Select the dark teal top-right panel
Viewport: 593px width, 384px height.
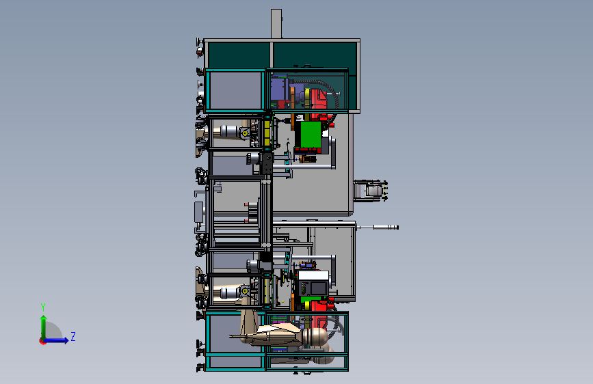coord(315,55)
